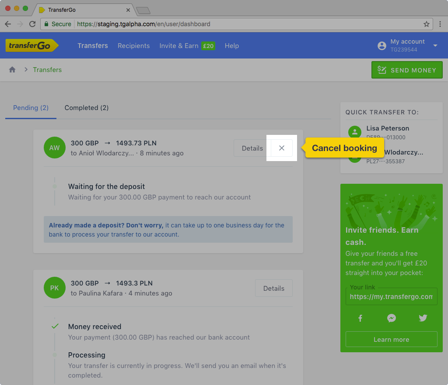Screen dimensions: 448x385
Task: Click the £20 badge next to Invite & Earn
Action: pyautogui.click(x=208, y=46)
